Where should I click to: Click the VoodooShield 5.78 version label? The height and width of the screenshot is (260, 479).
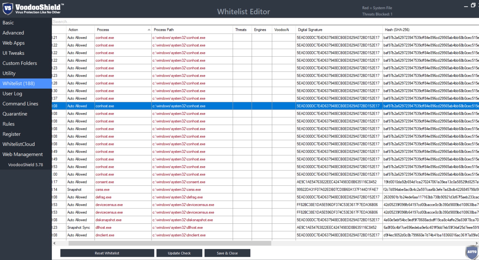click(x=26, y=165)
